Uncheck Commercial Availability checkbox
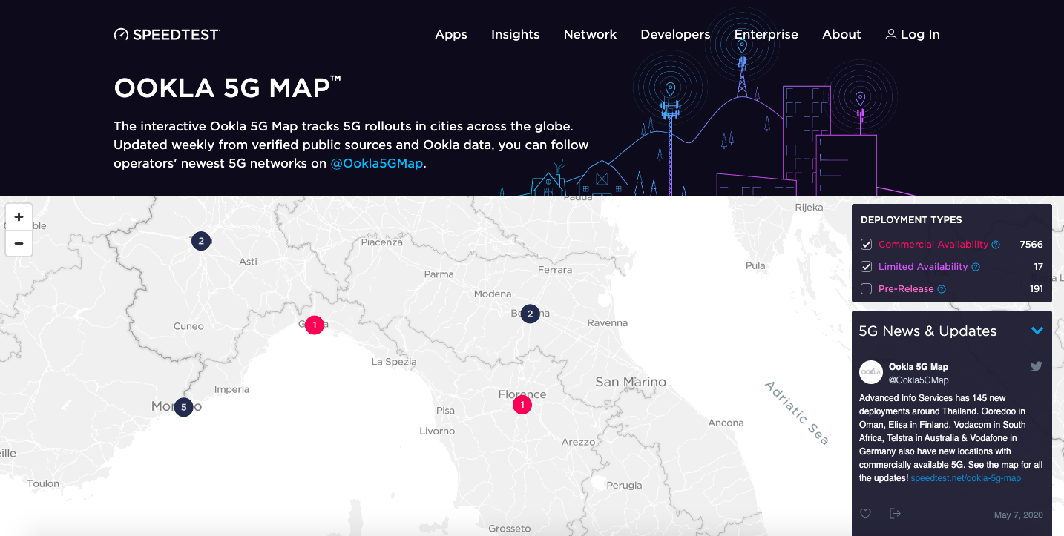The width and height of the screenshot is (1064, 536). click(866, 245)
